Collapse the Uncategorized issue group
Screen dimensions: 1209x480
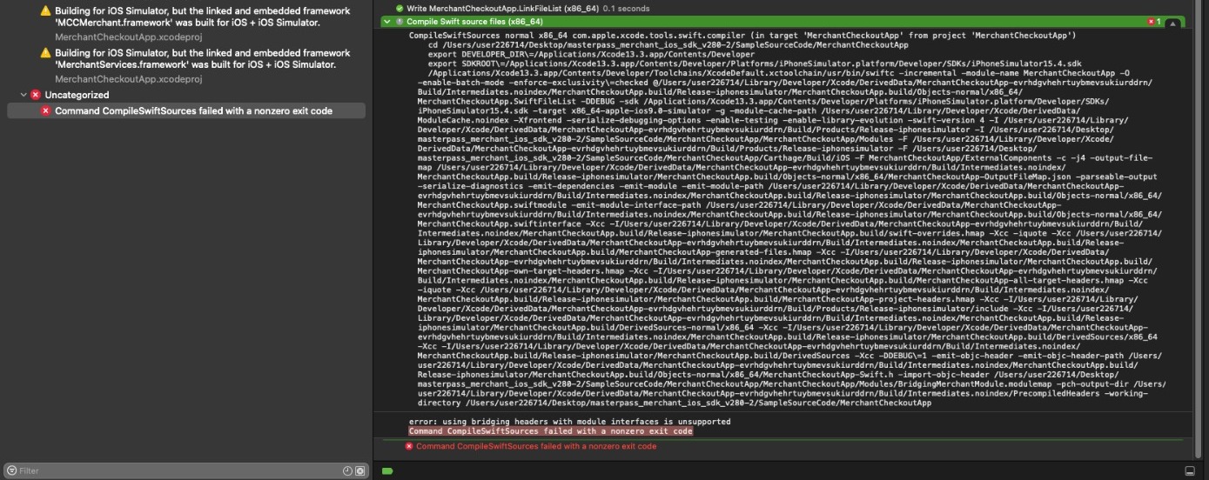click(24, 95)
